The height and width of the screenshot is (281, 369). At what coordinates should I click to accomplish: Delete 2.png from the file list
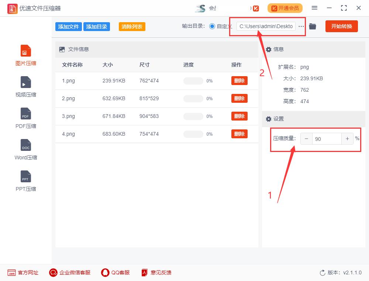(239, 98)
